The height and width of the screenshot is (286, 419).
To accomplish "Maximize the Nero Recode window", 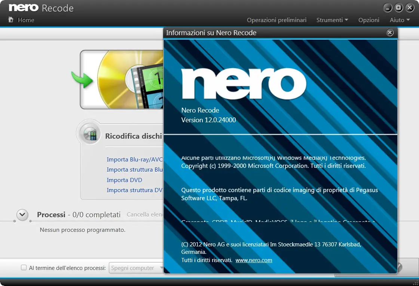I will click(398, 8).
